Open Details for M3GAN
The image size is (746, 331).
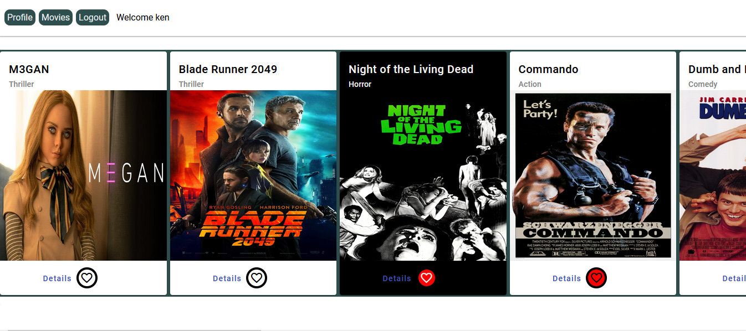[57, 278]
